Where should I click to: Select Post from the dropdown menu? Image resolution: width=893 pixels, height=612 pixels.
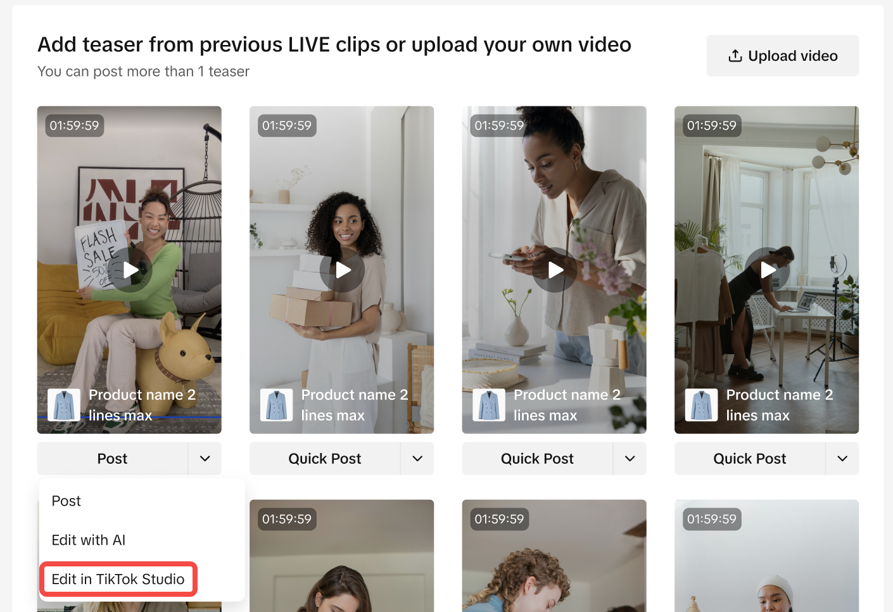[66, 501]
